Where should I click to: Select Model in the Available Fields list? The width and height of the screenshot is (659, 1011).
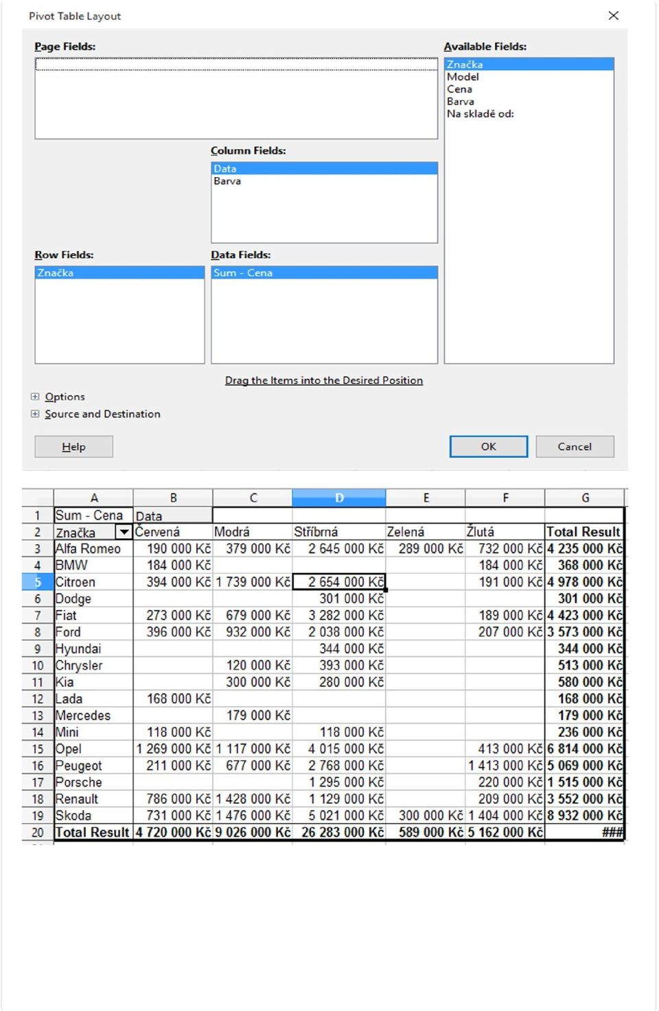529,77
